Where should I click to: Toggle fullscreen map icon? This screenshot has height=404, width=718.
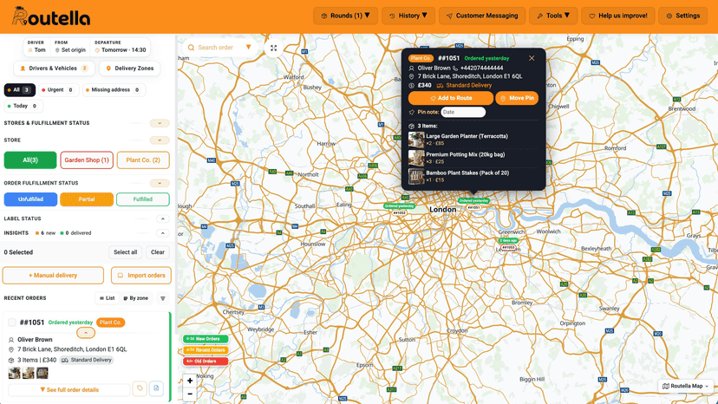point(273,48)
